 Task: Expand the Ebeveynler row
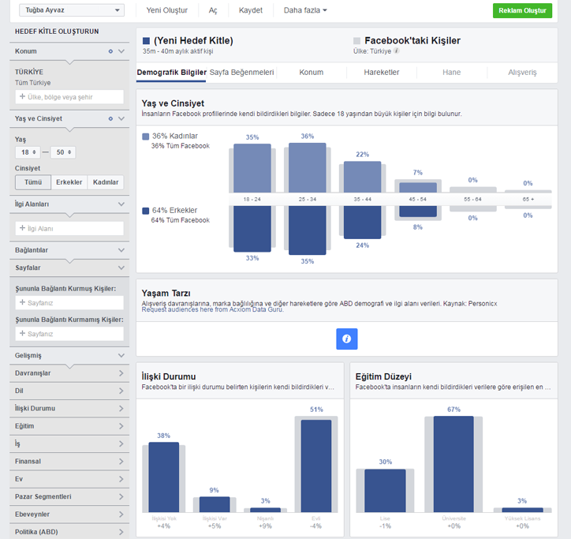(x=69, y=515)
